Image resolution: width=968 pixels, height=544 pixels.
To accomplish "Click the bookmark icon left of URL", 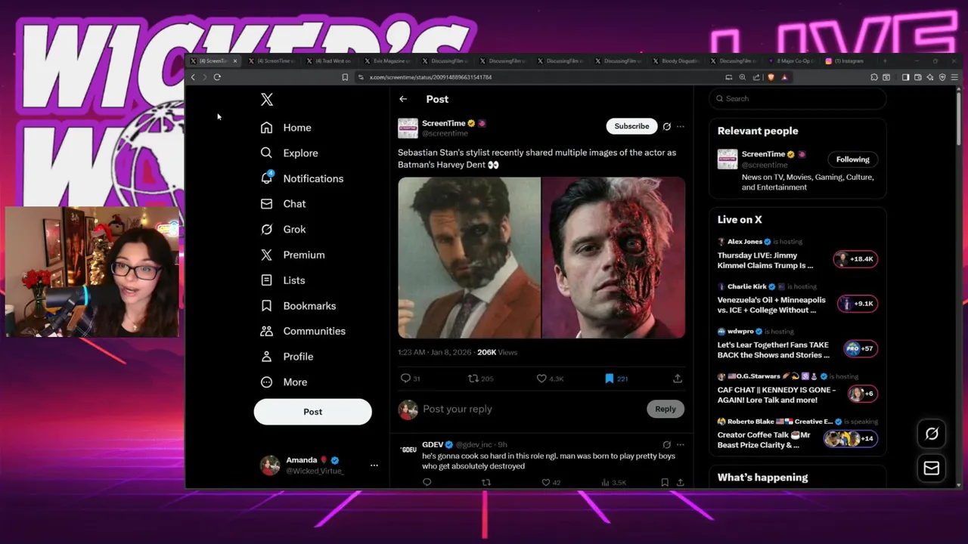I will pyautogui.click(x=345, y=77).
